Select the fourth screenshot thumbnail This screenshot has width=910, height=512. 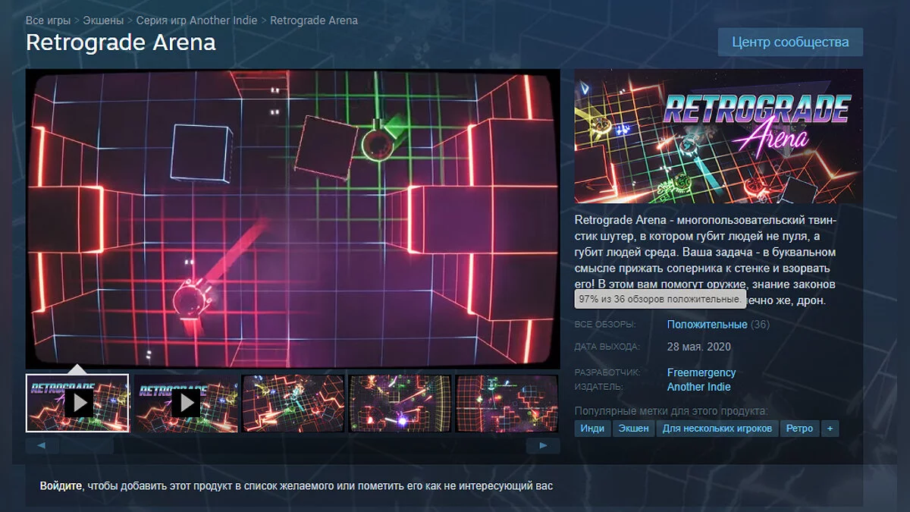[400, 404]
